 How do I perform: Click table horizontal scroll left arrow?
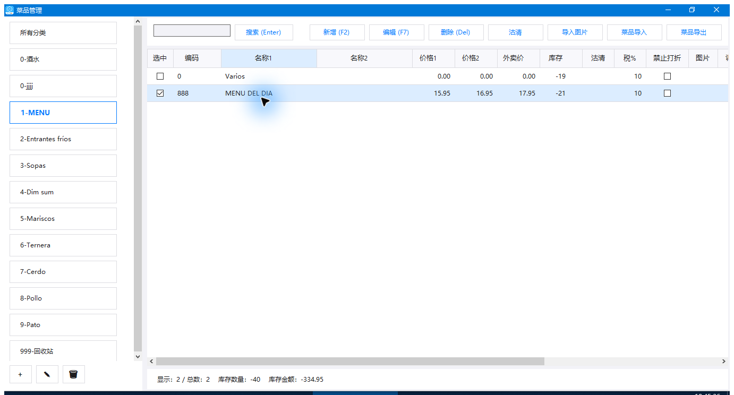click(x=151, y=362)
